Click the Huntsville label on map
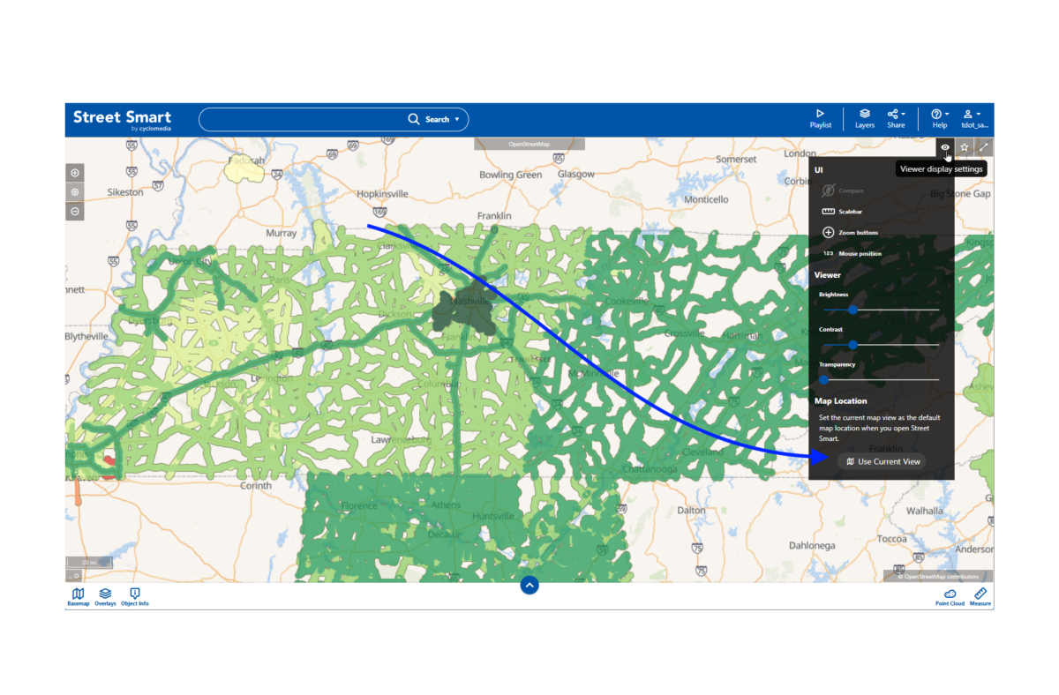 coord(492,516)
